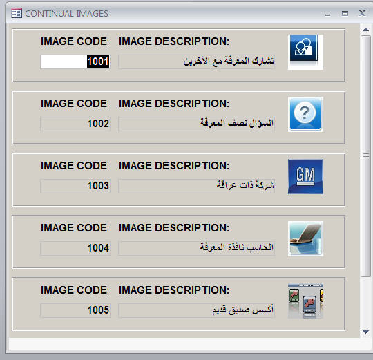Click the description field for record 1002

tap(197, 124)
